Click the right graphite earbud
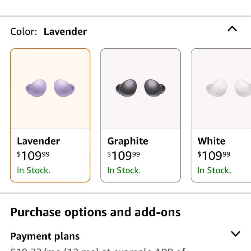The image size is (251, 251). (155, 88)
